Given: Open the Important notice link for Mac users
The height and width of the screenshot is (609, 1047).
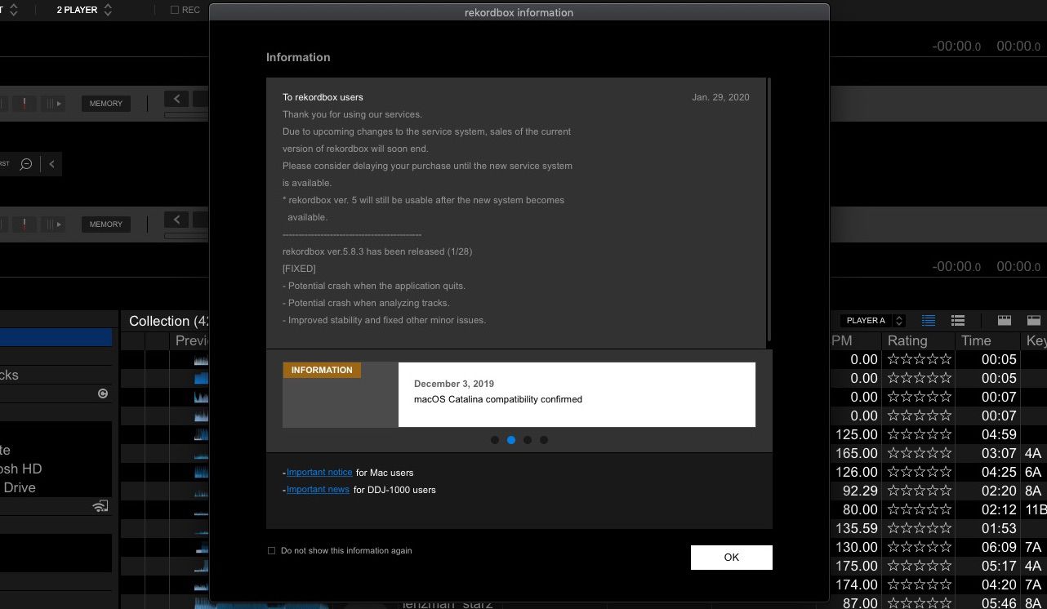Looking at the screenshot, I should [x=319, y=473].
